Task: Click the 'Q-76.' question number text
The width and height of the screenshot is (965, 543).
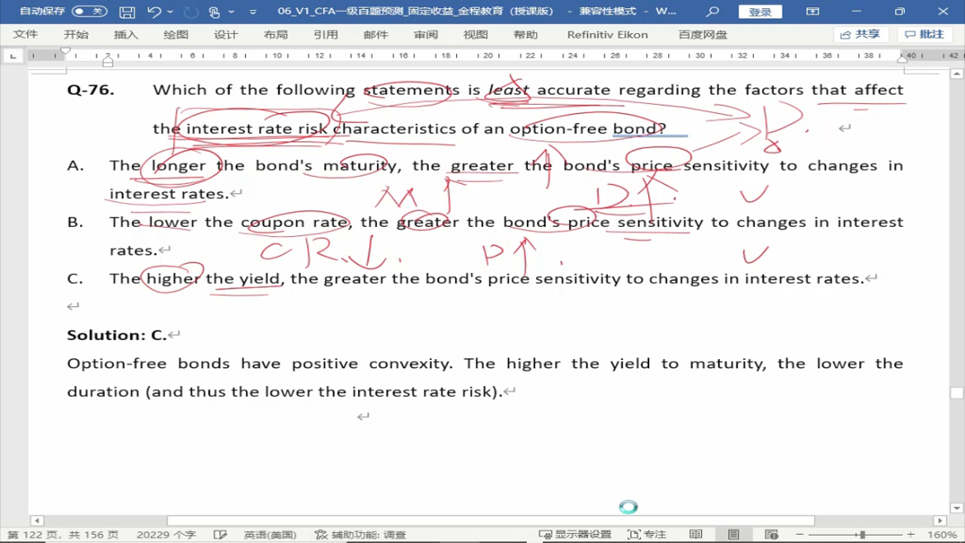Action: click(x=91, y=90)
